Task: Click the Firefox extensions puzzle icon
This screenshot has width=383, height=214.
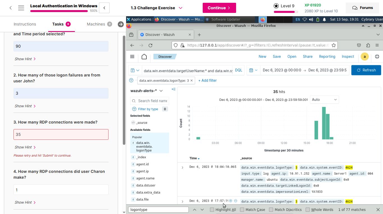Action: [x=368, y=45]
